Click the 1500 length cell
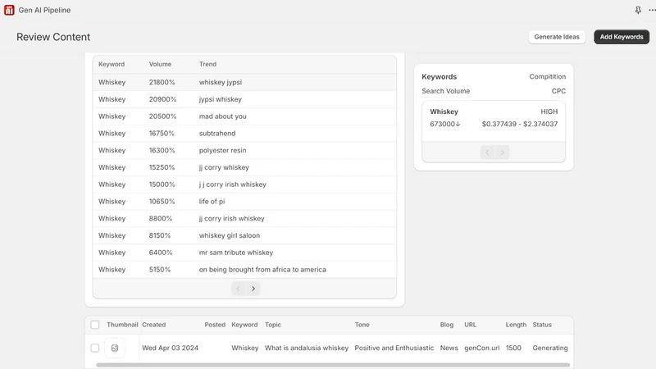Screen dimensions: 656x369 point(513,348)
